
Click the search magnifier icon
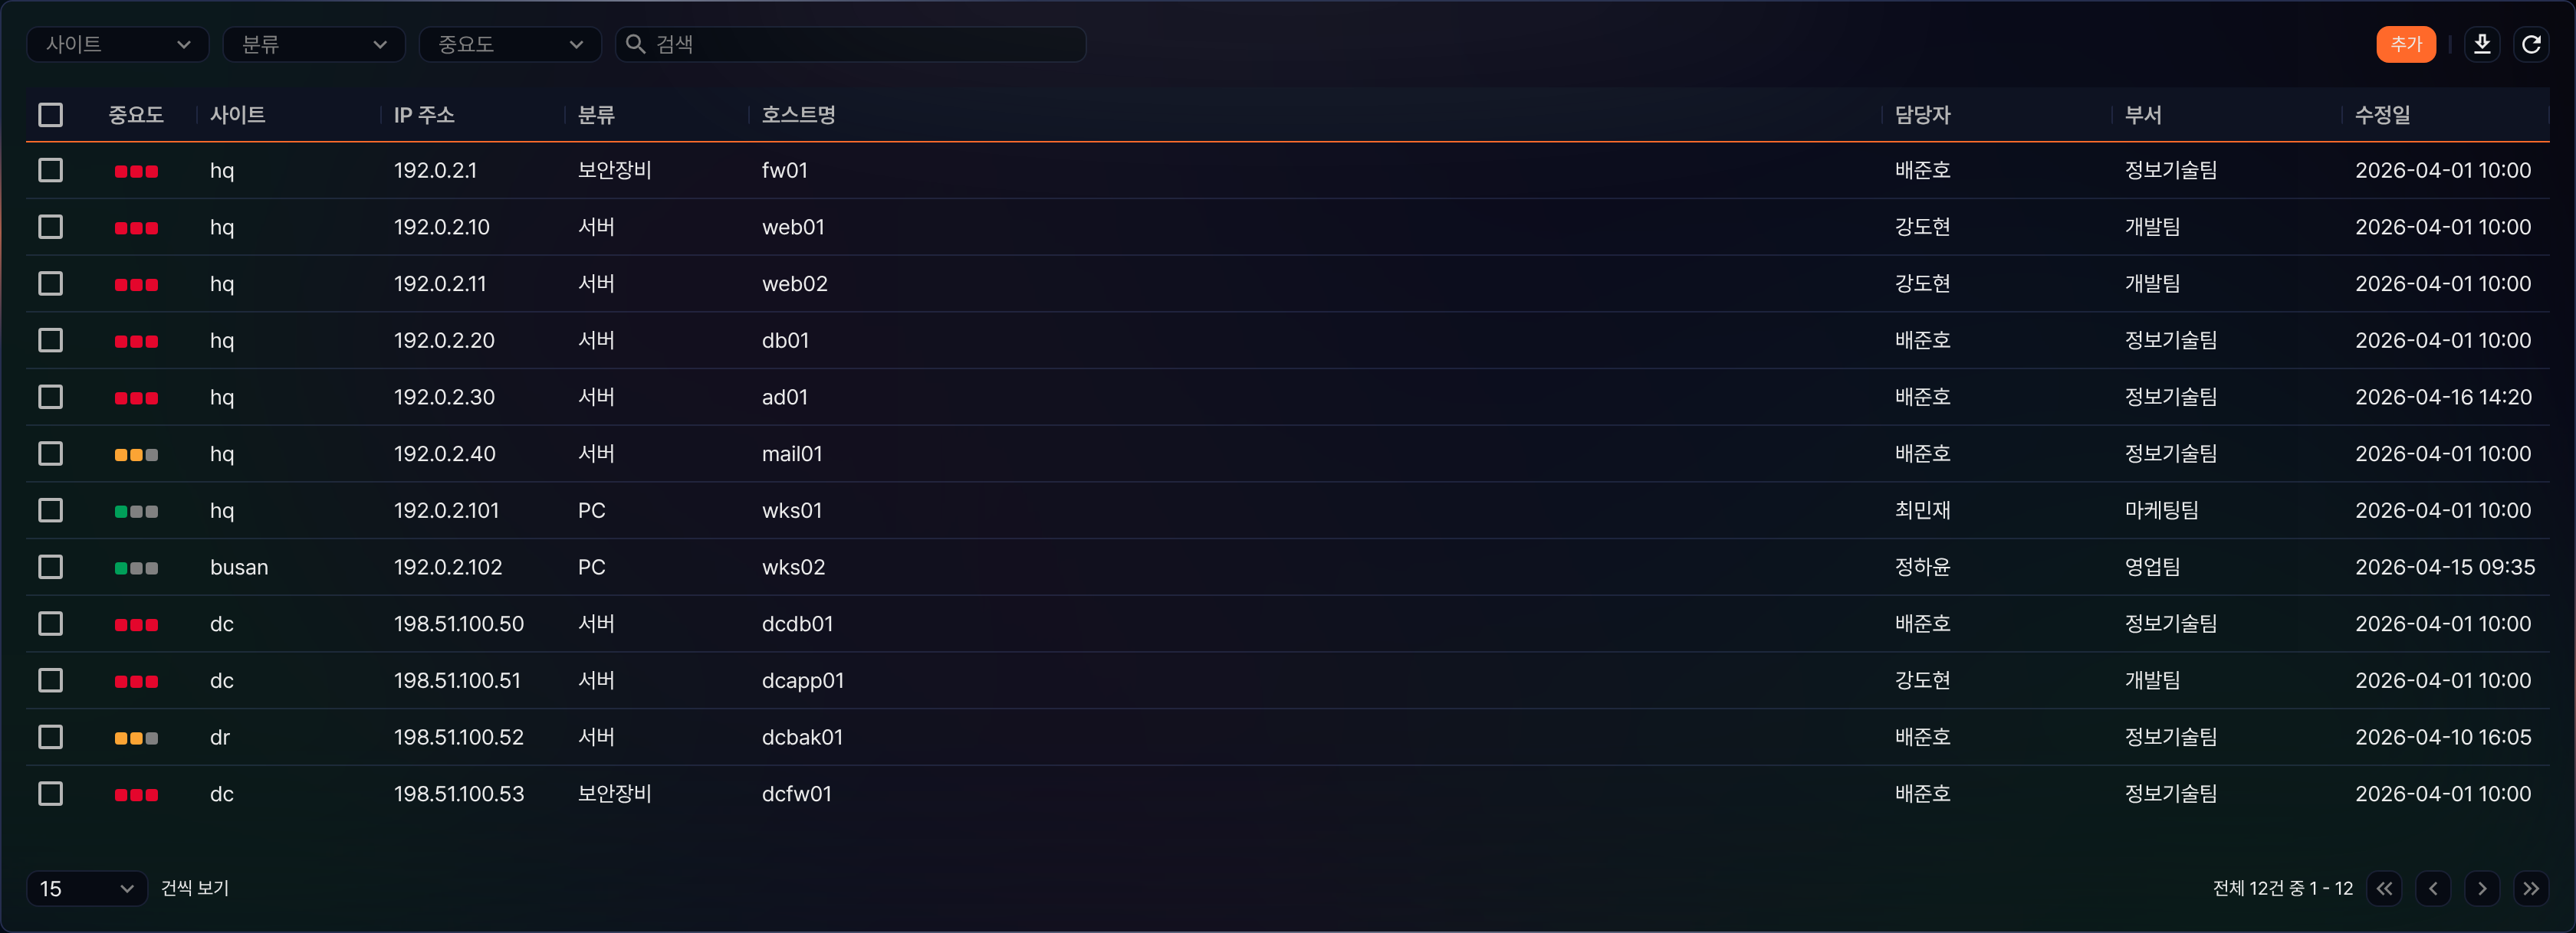635,44
